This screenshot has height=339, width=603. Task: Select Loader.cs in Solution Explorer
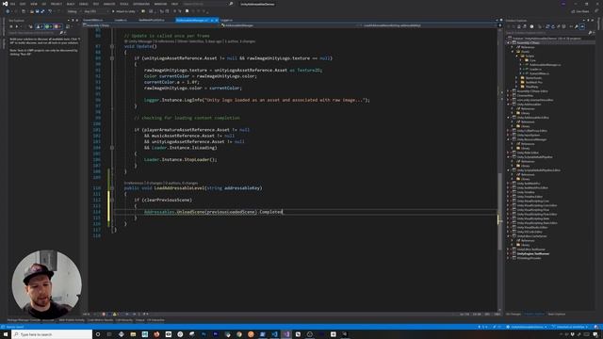[x=535, y=69]
